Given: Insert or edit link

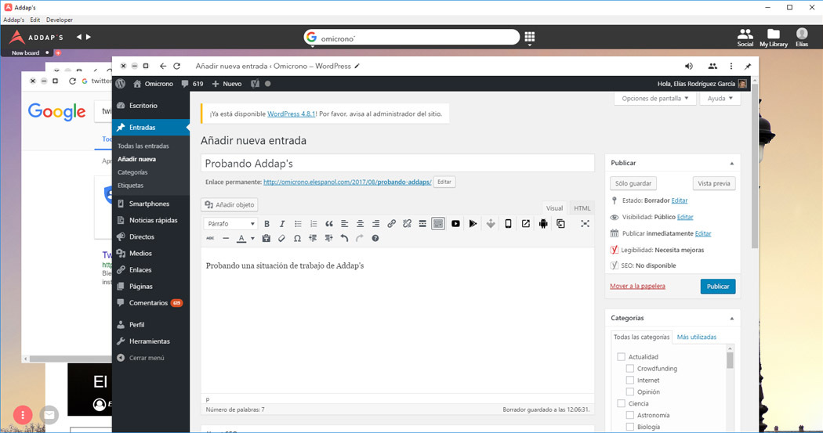Looking at the screenshot, I should tap(392, 224).
